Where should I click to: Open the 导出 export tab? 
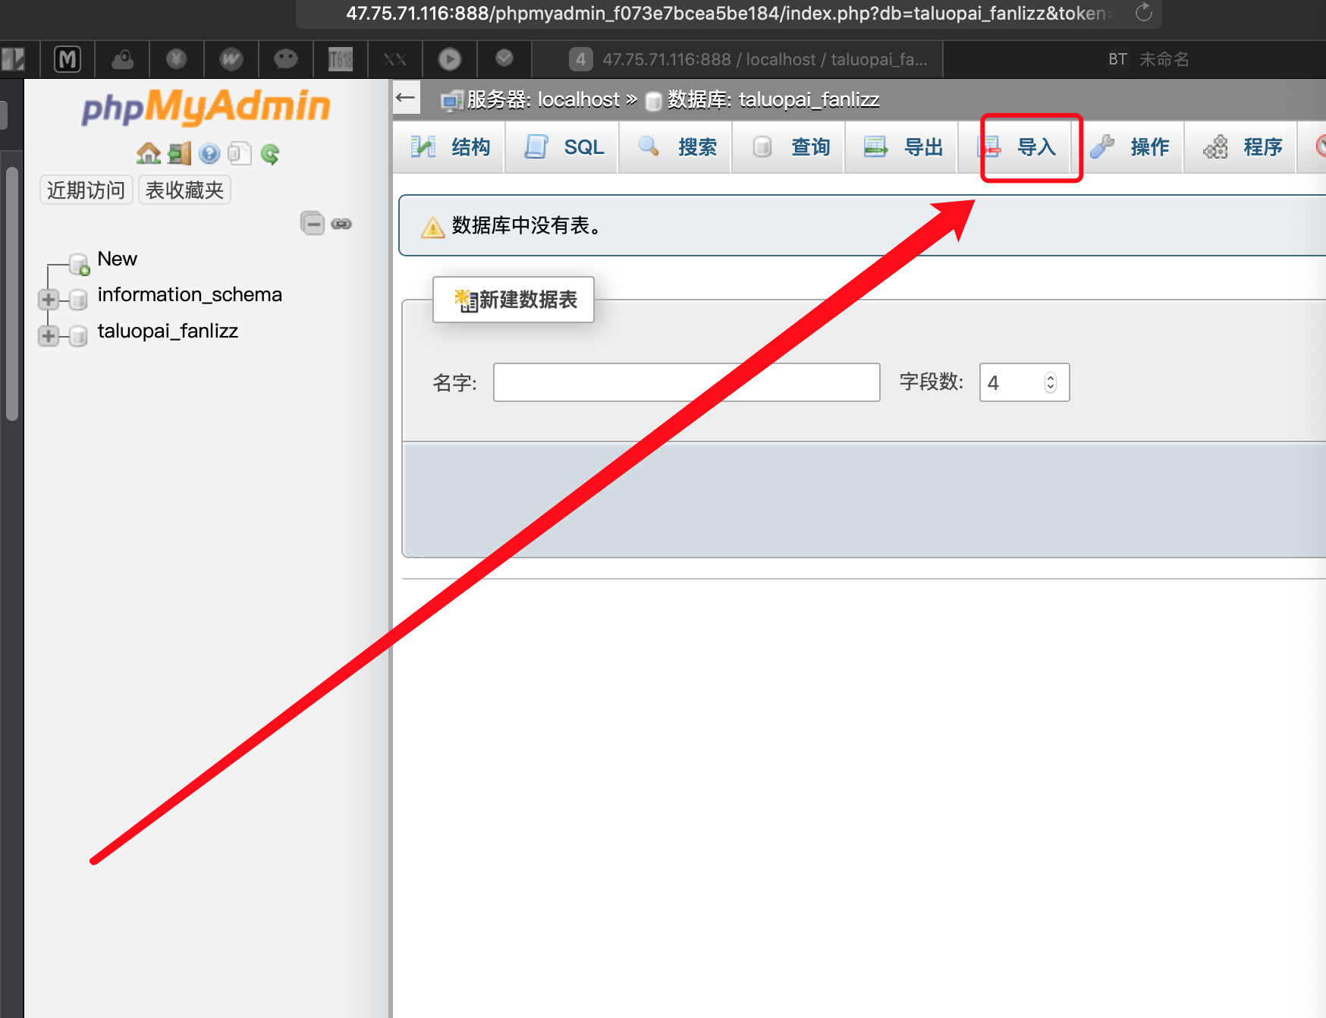point(905,147)
